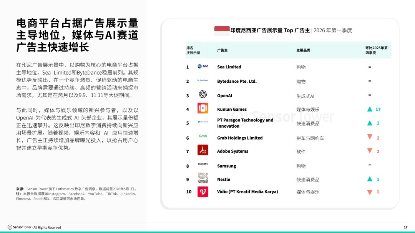Select the 'Kunlun Games' advertiser name
The width and height of the screenshot is (415, 233).
[232, 109]
